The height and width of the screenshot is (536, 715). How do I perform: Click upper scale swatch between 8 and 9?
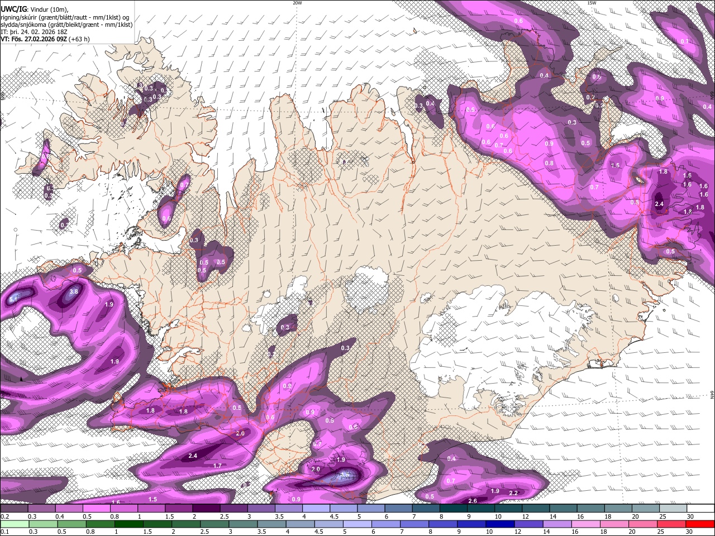pyautogui.click(x=454, y=509)
